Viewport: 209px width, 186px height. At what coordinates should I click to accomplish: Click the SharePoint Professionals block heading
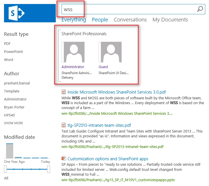coord(84,34)
